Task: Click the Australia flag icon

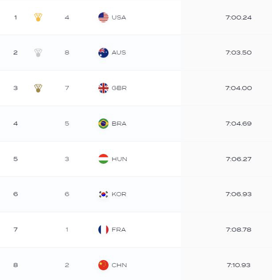Action: 103,53
